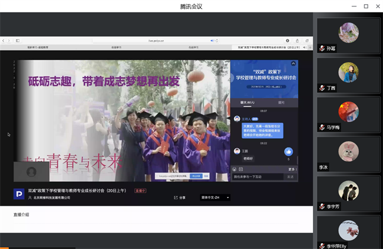Click the 分享 share button

click(180, 198)
